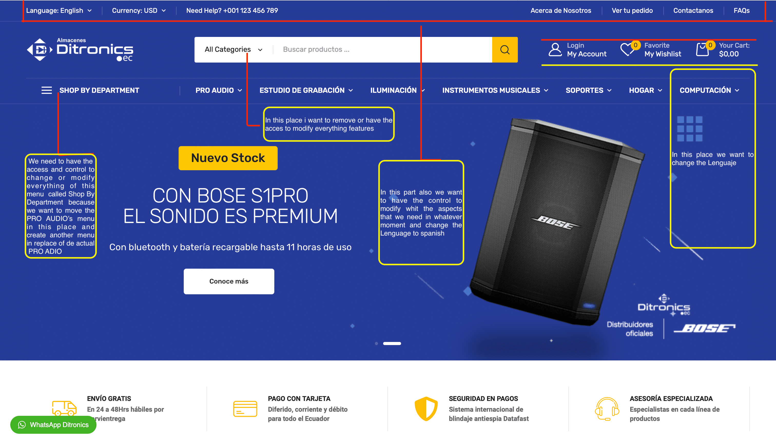Open the FAQs link
Image resolution: width=776 pixels, height=444 pixels.
tap(742, 10)
